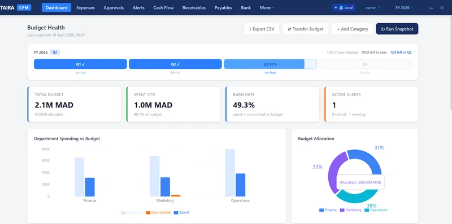The image size is (452, 224).
Task: Open the owner account dropdown
Action: (x=372, y=8)
